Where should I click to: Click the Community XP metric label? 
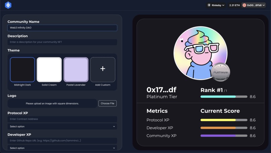(161, 136)
